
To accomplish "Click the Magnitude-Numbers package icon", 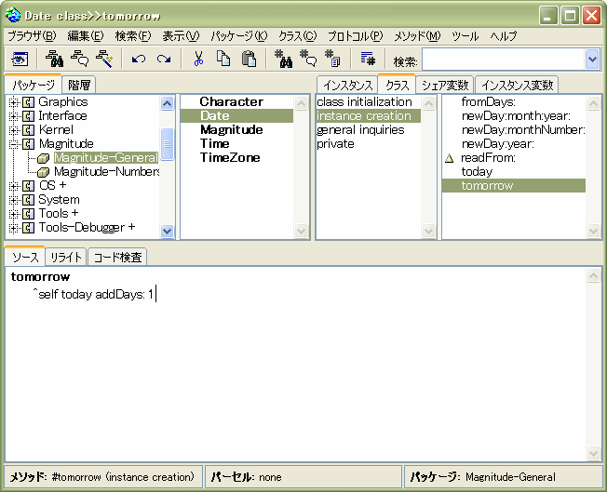I will coord(44,172).
